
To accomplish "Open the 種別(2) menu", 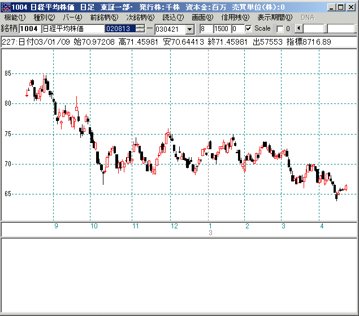I will [45, 18].
